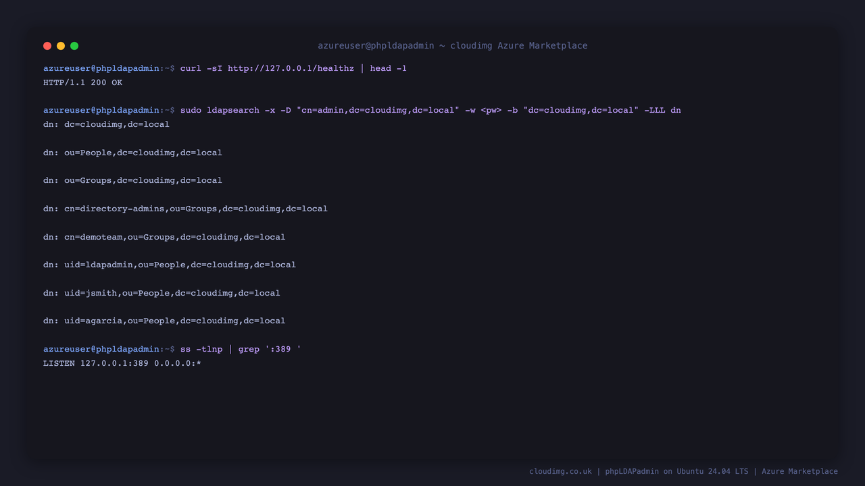Click the line 'dn: ou=Groups,dc=cloudimg,dc=local'
Screen dimensions: 865x486
(x=132, y=180)
